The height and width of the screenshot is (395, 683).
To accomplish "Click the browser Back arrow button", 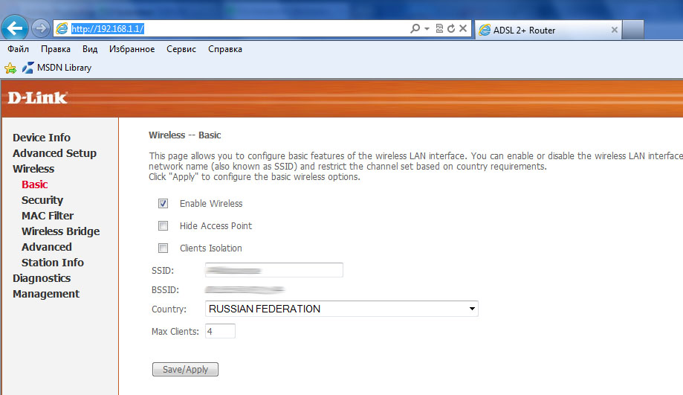I will point(16,28).
